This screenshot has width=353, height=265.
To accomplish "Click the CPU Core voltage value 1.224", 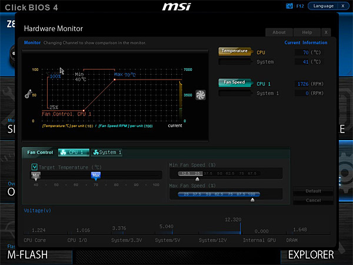I will [38, 230].
